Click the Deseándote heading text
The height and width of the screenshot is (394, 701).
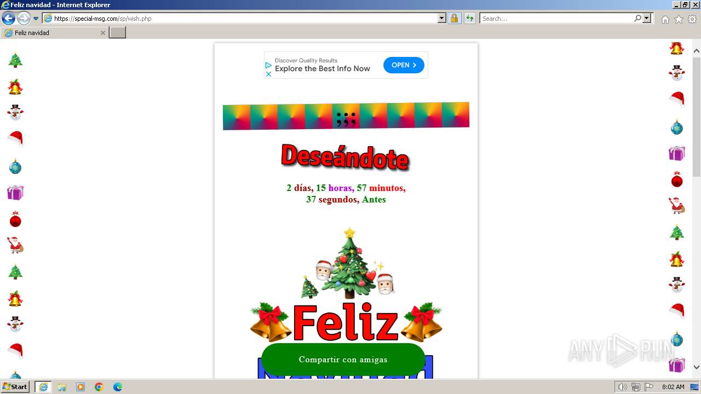click(x=345, y=157)
